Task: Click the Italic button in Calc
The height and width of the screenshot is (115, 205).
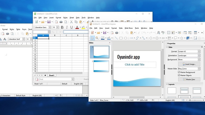Action: (x=67, y=27)
